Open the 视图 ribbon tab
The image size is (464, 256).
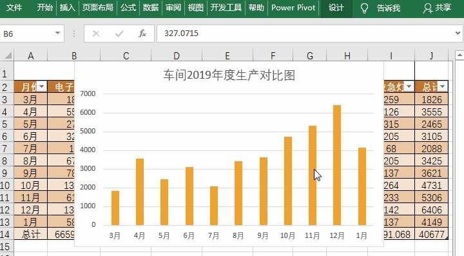[196, 7]
